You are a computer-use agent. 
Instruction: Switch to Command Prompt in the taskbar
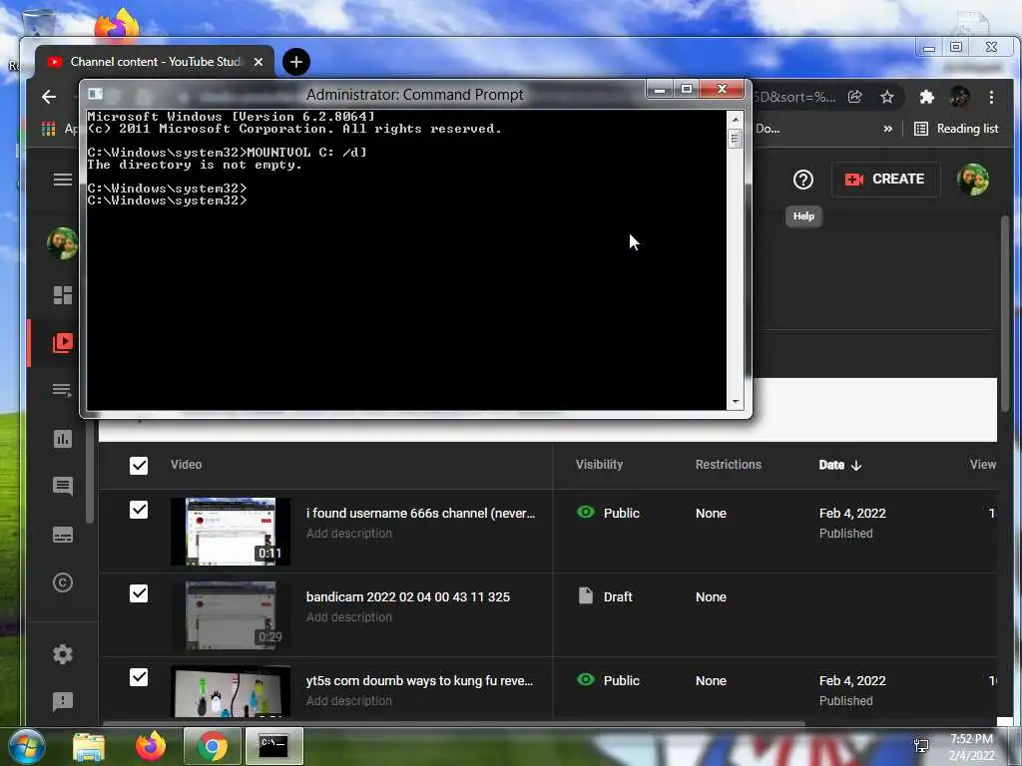[273, 746]
